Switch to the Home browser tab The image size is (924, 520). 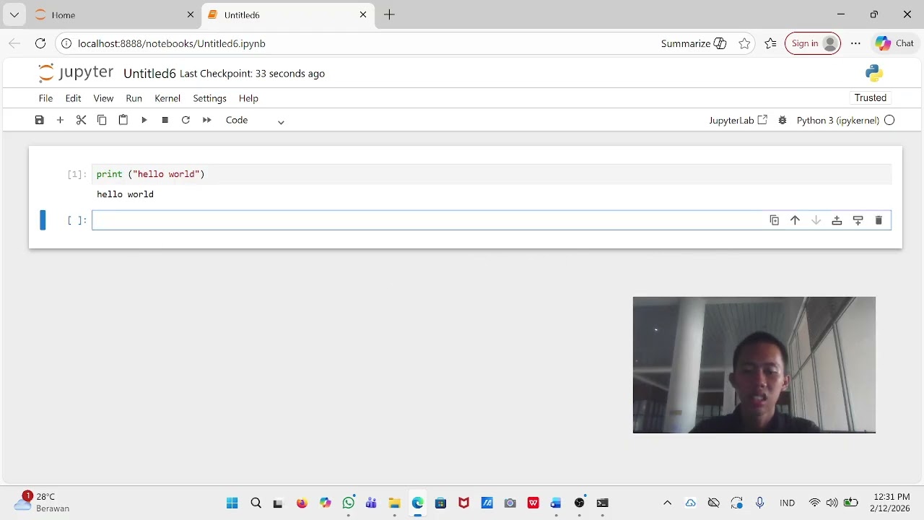point(114,14)
